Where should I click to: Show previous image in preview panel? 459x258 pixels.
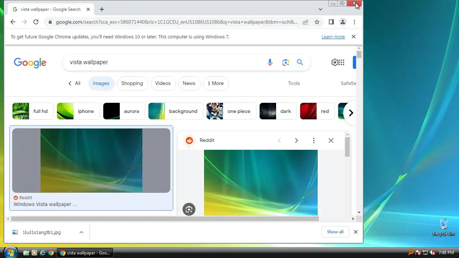point(279,140)
